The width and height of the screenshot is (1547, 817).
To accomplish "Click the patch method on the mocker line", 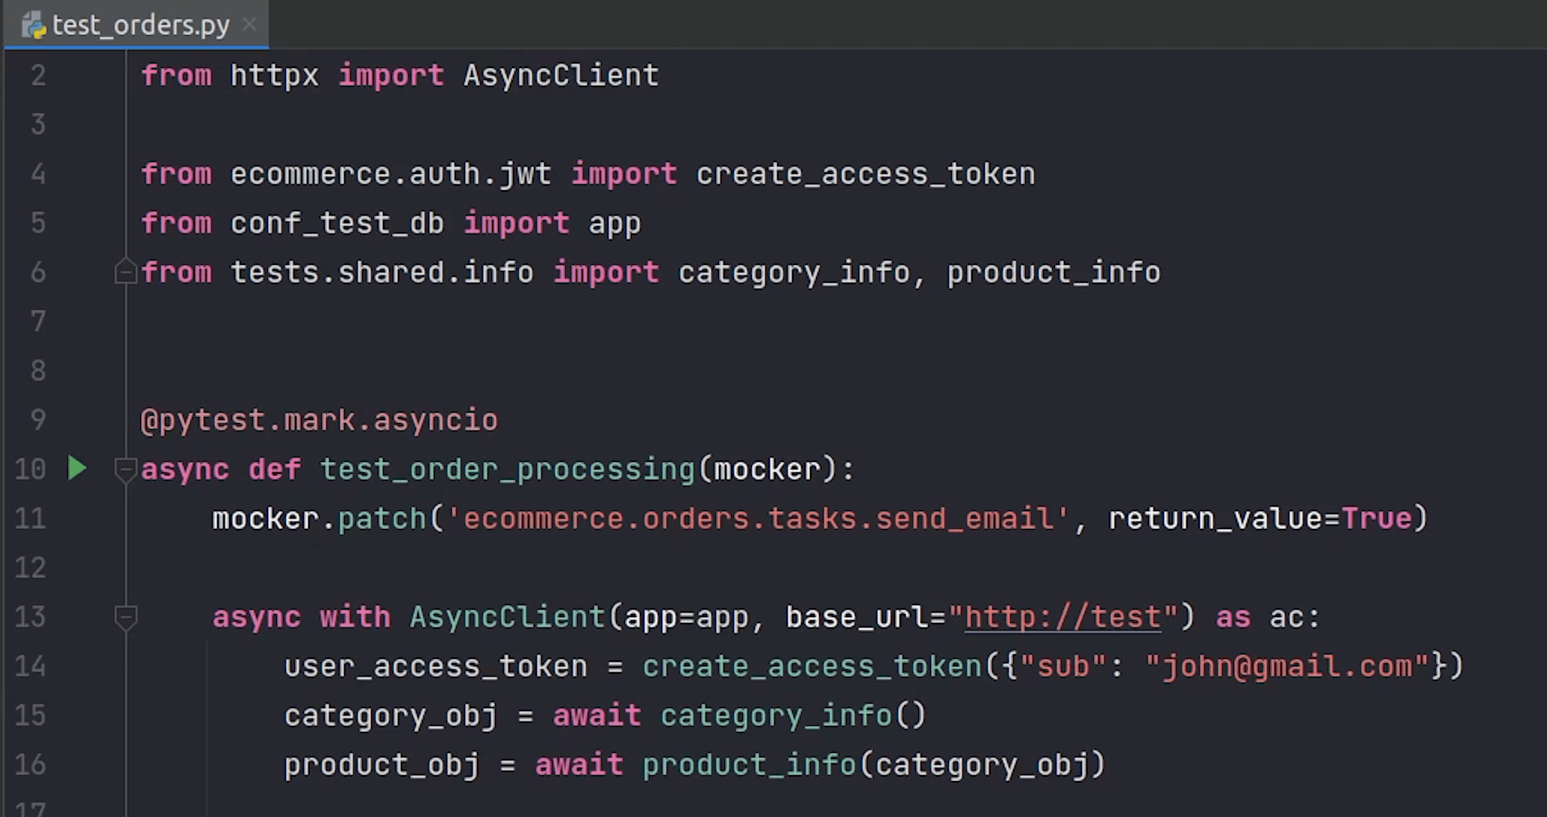I will 382,519.
